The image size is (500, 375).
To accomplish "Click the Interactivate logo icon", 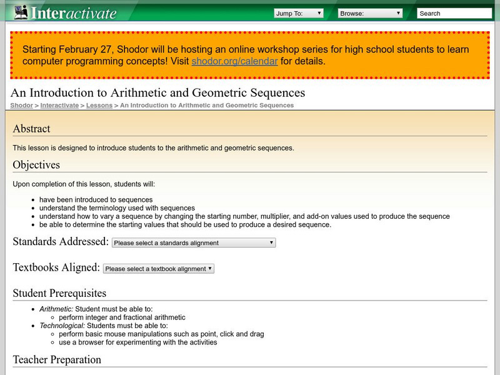I will 21,12.
